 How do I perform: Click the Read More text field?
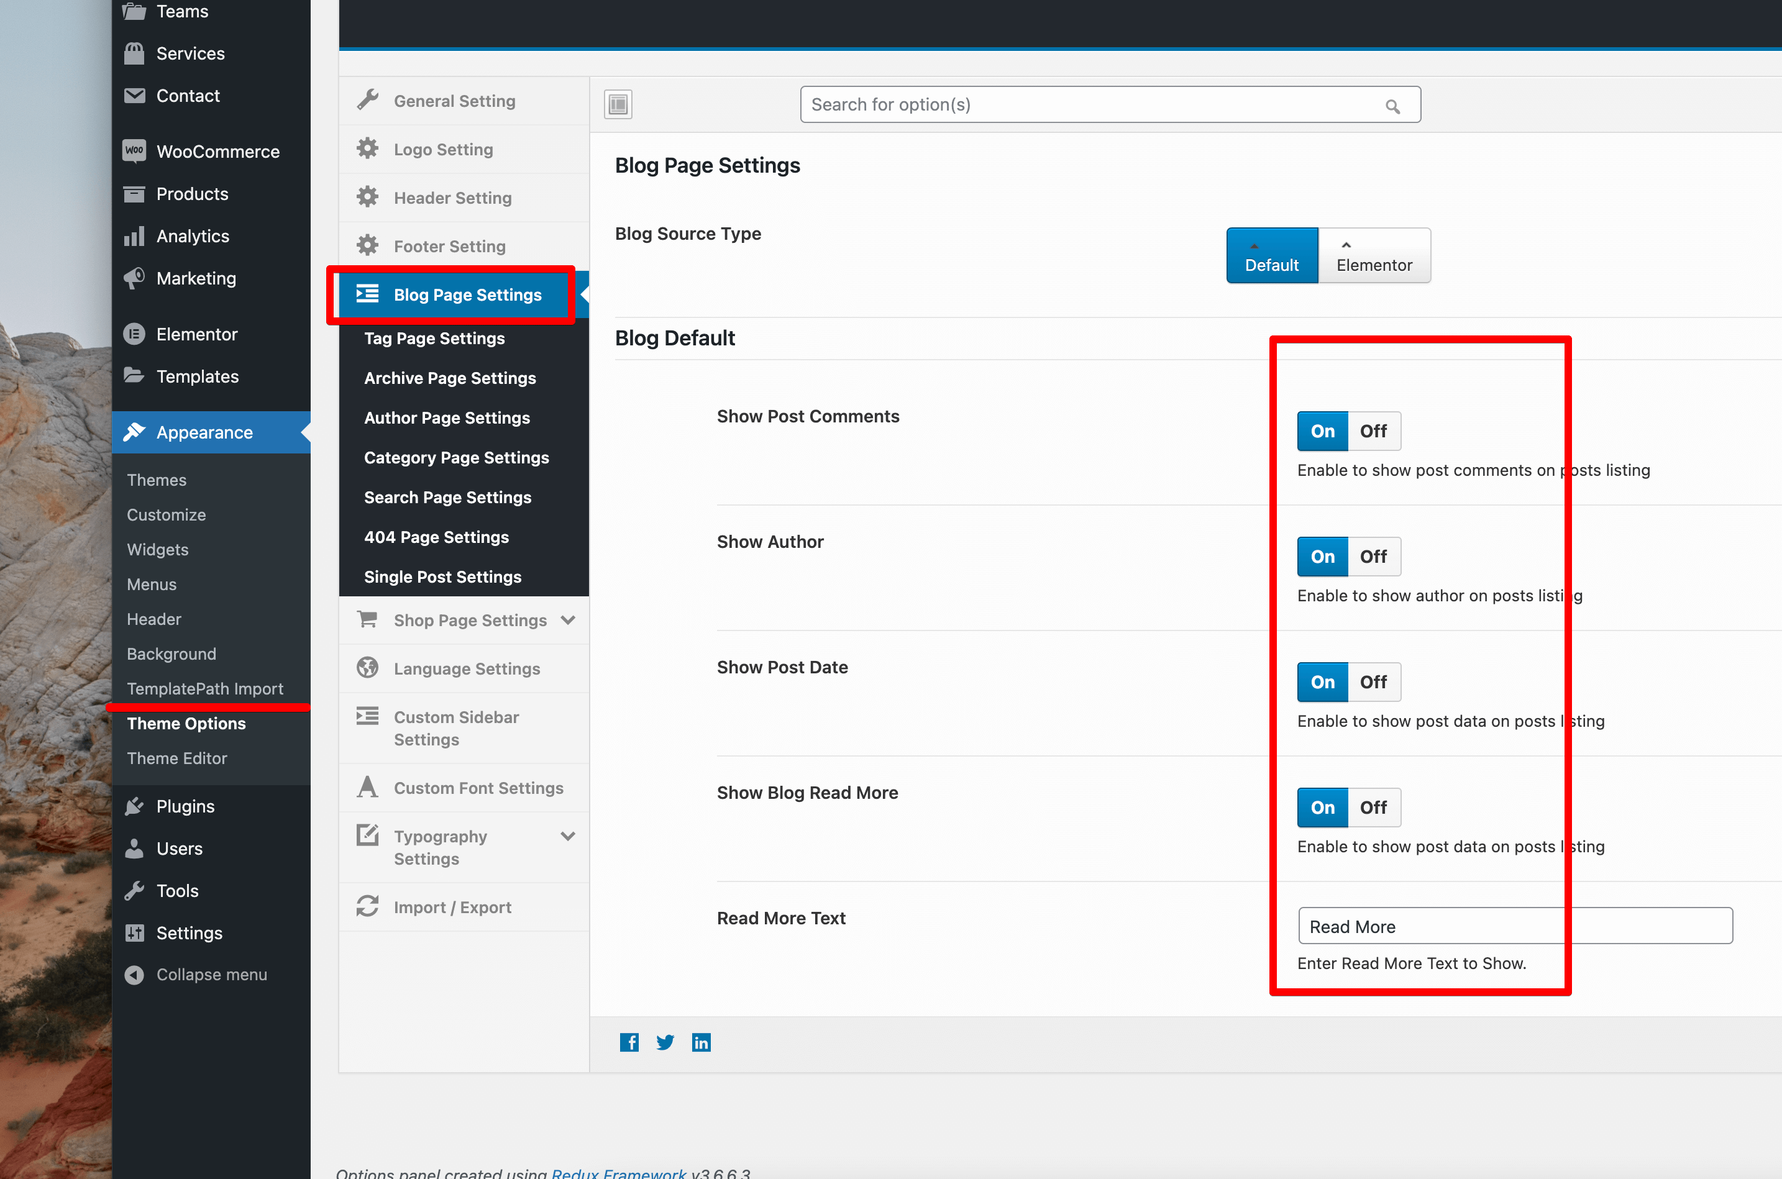click(x=1514, y=926)
